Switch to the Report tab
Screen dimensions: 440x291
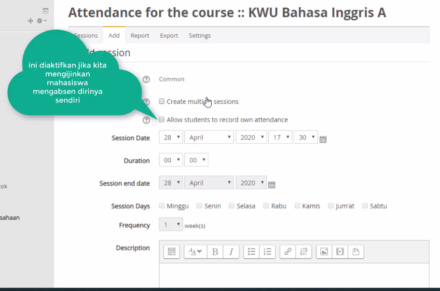pyautogui.click(x=140, y=36)
